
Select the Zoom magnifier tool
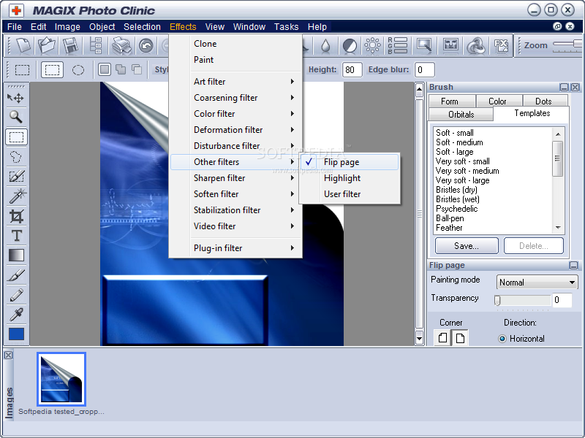[x=15, y=117]
